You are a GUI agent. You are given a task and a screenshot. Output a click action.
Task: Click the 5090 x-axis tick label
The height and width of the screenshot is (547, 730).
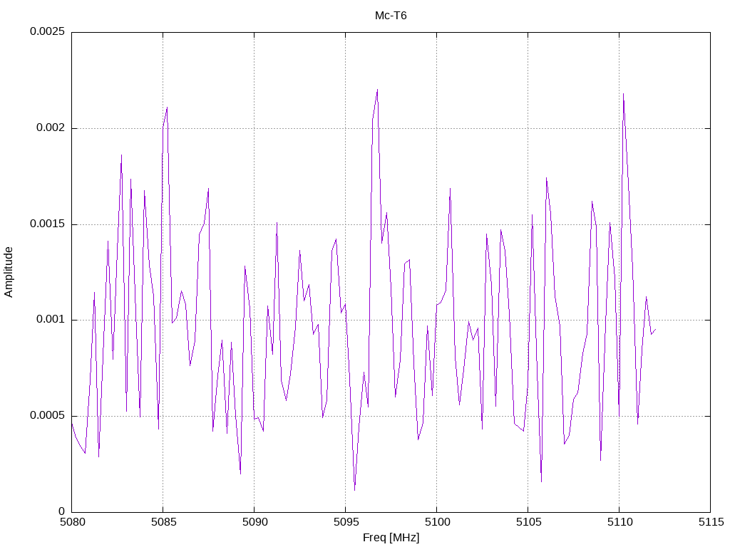[x=255, y=522]
